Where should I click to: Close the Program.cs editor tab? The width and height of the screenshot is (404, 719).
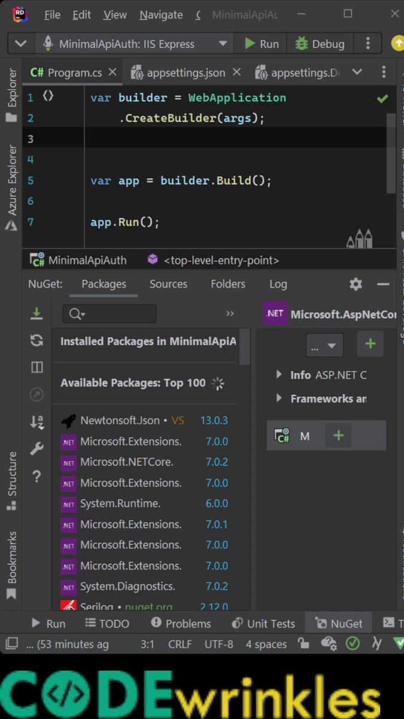(113, 72)
